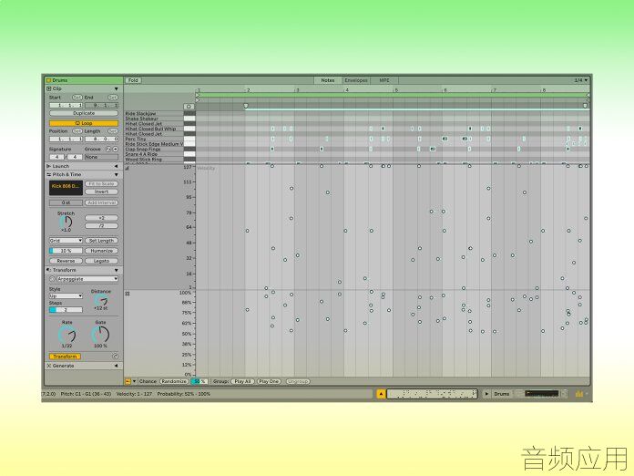Click the Set button beside End
This screenshot has width=634, height=476.
113,98
